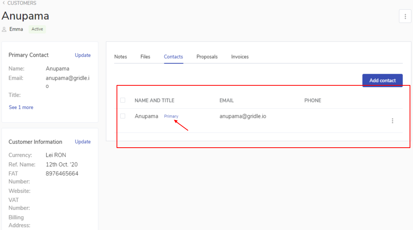413x230 pixels.
Task: Switch to the Proposals tab
Action: click(207, 57)
